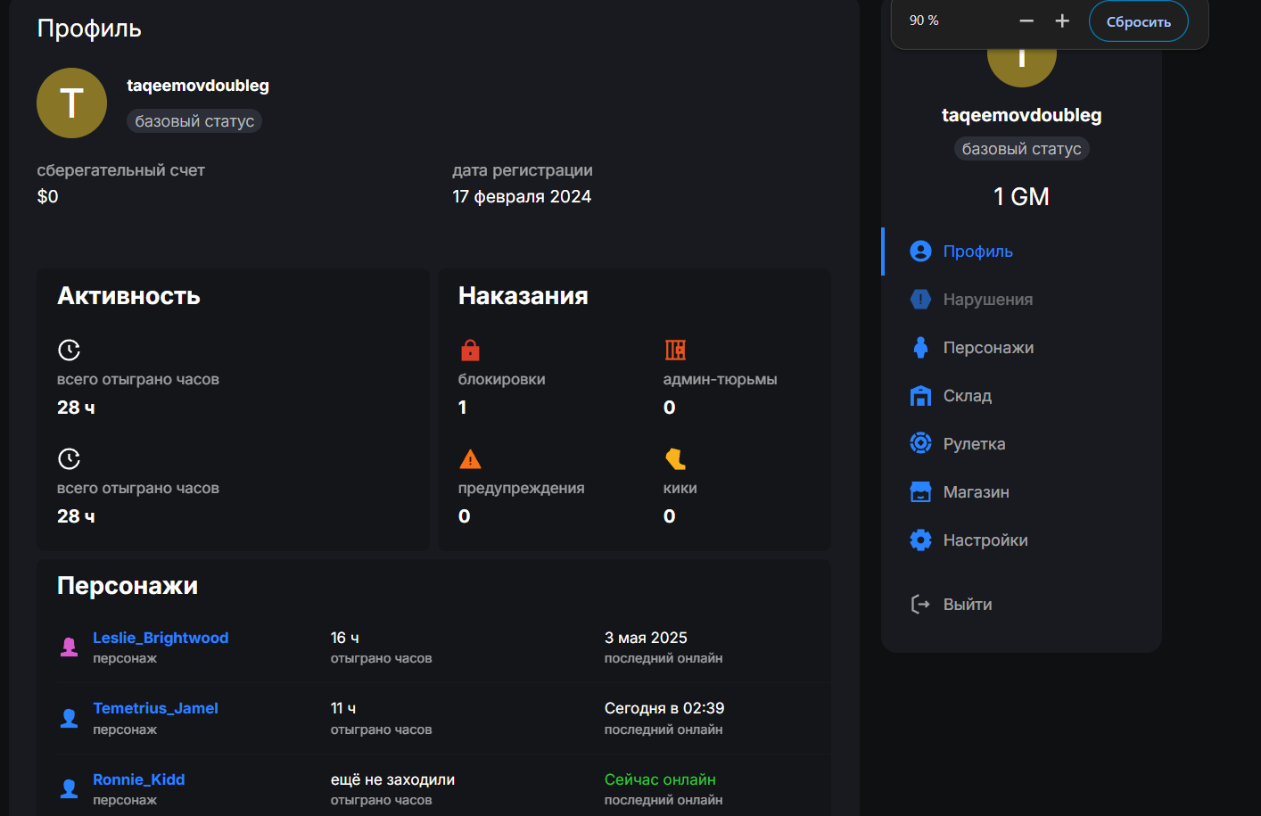Click the round T avatar in profile header

(x=71, y=103)
